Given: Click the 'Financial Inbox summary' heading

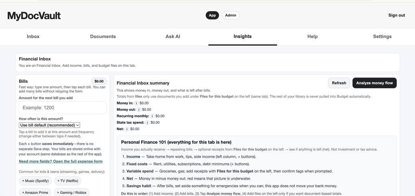Looking at the screenshot, I should tap(143, 83).
